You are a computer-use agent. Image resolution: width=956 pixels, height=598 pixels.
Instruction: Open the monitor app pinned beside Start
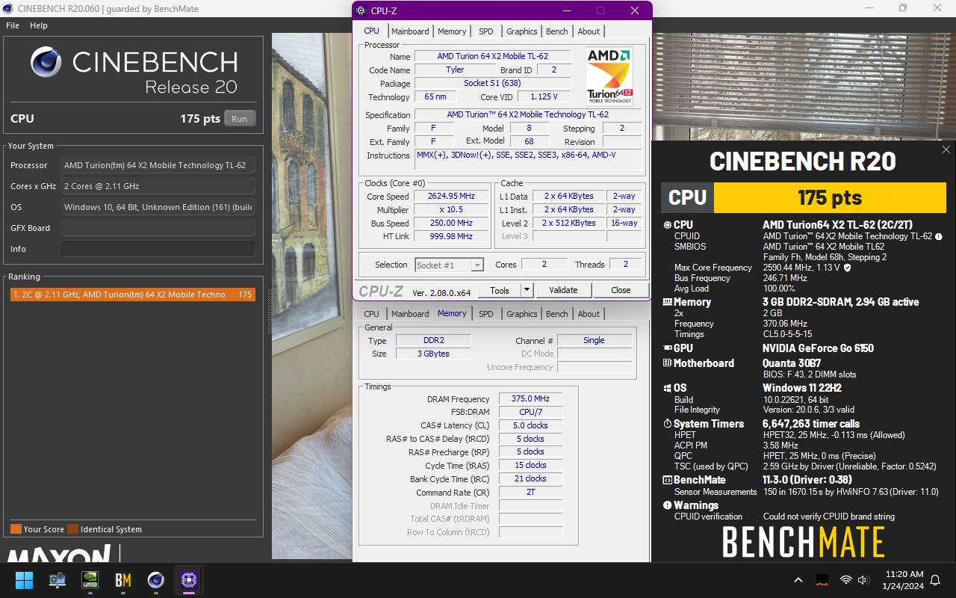(57, 580)
